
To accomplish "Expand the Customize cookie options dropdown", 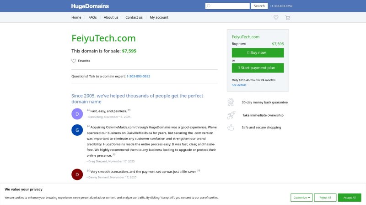I will pos(302,197).
